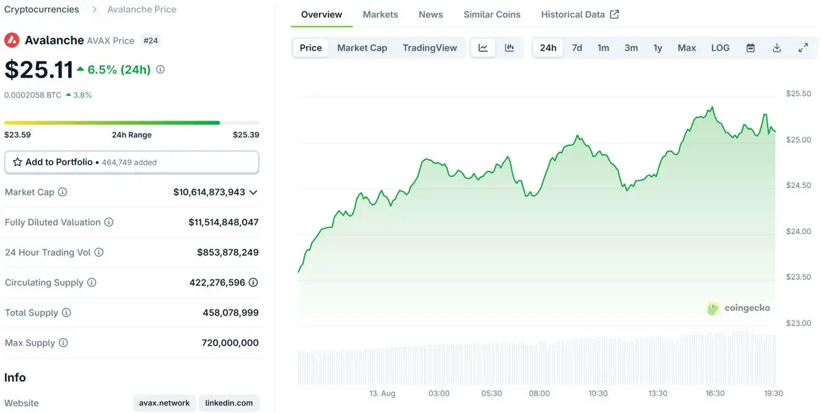
Task: Toggle LOG scale on chart
Action: click(x=721, y=48)
